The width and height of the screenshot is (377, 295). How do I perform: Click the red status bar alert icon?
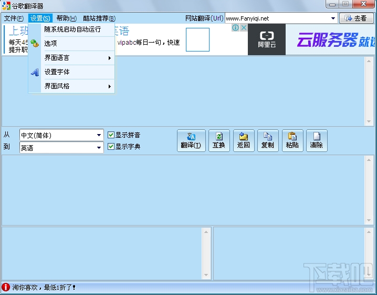pyautogui.click(x=6, y=287)
